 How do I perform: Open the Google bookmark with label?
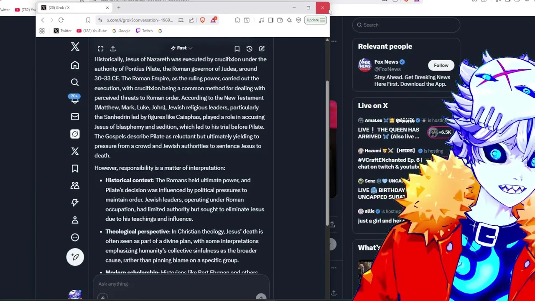pyautogui.click(x=121, y=31)
